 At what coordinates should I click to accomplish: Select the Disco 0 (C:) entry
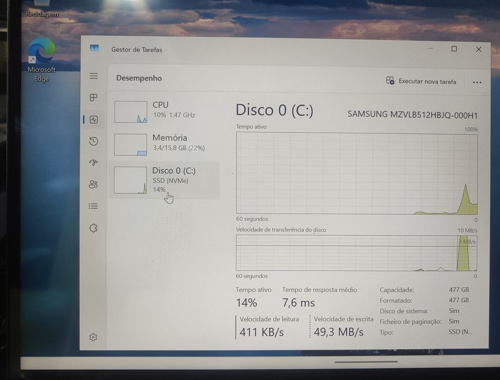pos(164,180)
